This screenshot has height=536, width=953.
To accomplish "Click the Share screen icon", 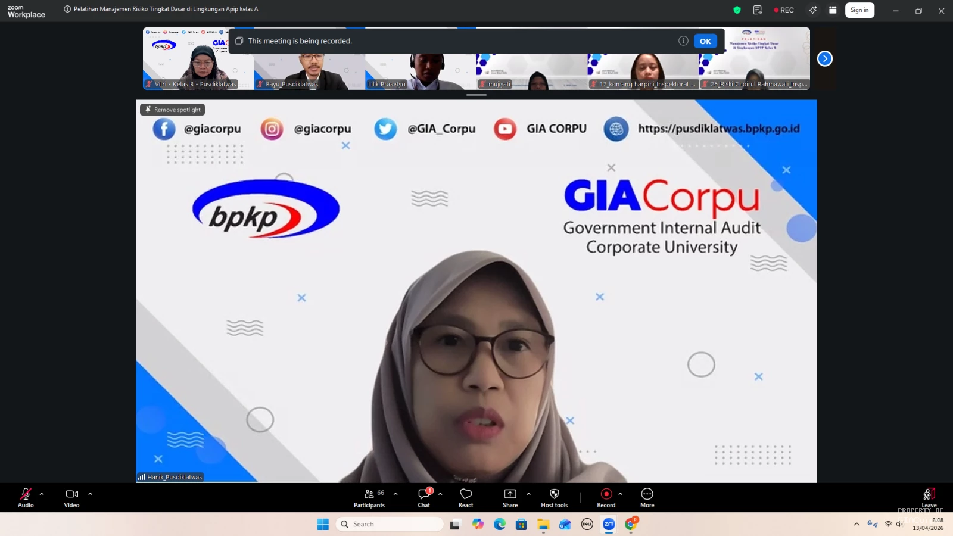I will [510, 494].
